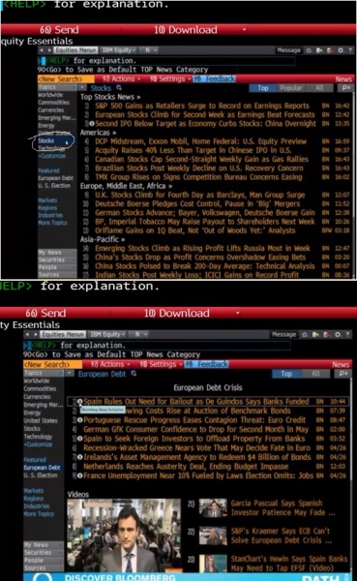Expand the Download dropdown arrow in upper red bar
This screenshot has height=581, width=357.
tap(245, 30)
